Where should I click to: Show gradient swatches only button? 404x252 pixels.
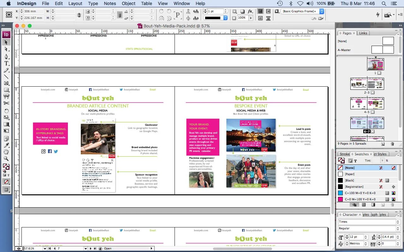373,205
